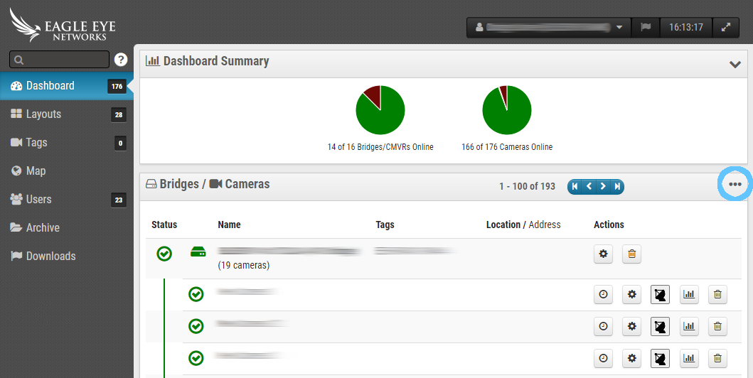753x378 pixels.
Task: Open Layouts in the sidebar
Action: (x=44, y=114)
